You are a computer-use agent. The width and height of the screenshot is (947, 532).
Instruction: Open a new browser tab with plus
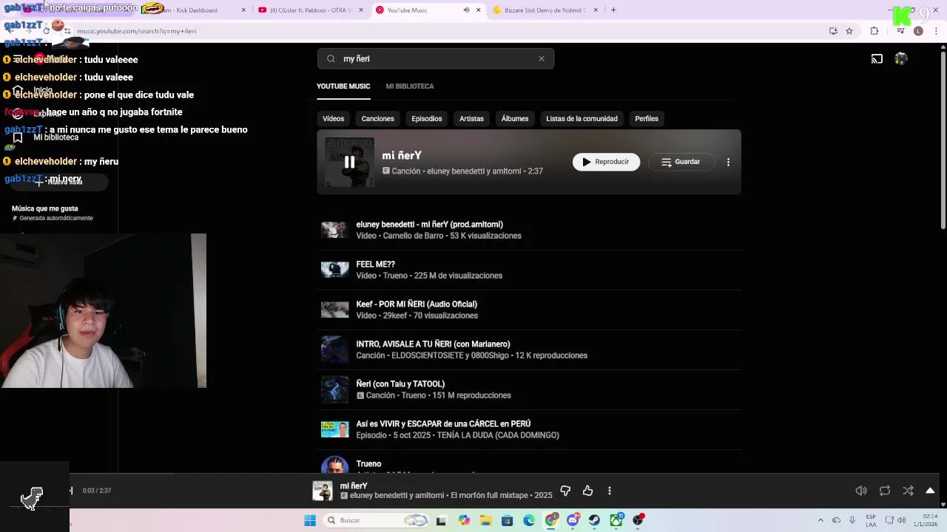point(613,10)
